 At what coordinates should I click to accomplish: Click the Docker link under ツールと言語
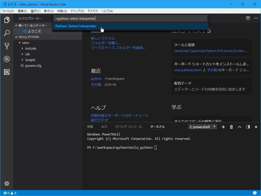[239, 51]
